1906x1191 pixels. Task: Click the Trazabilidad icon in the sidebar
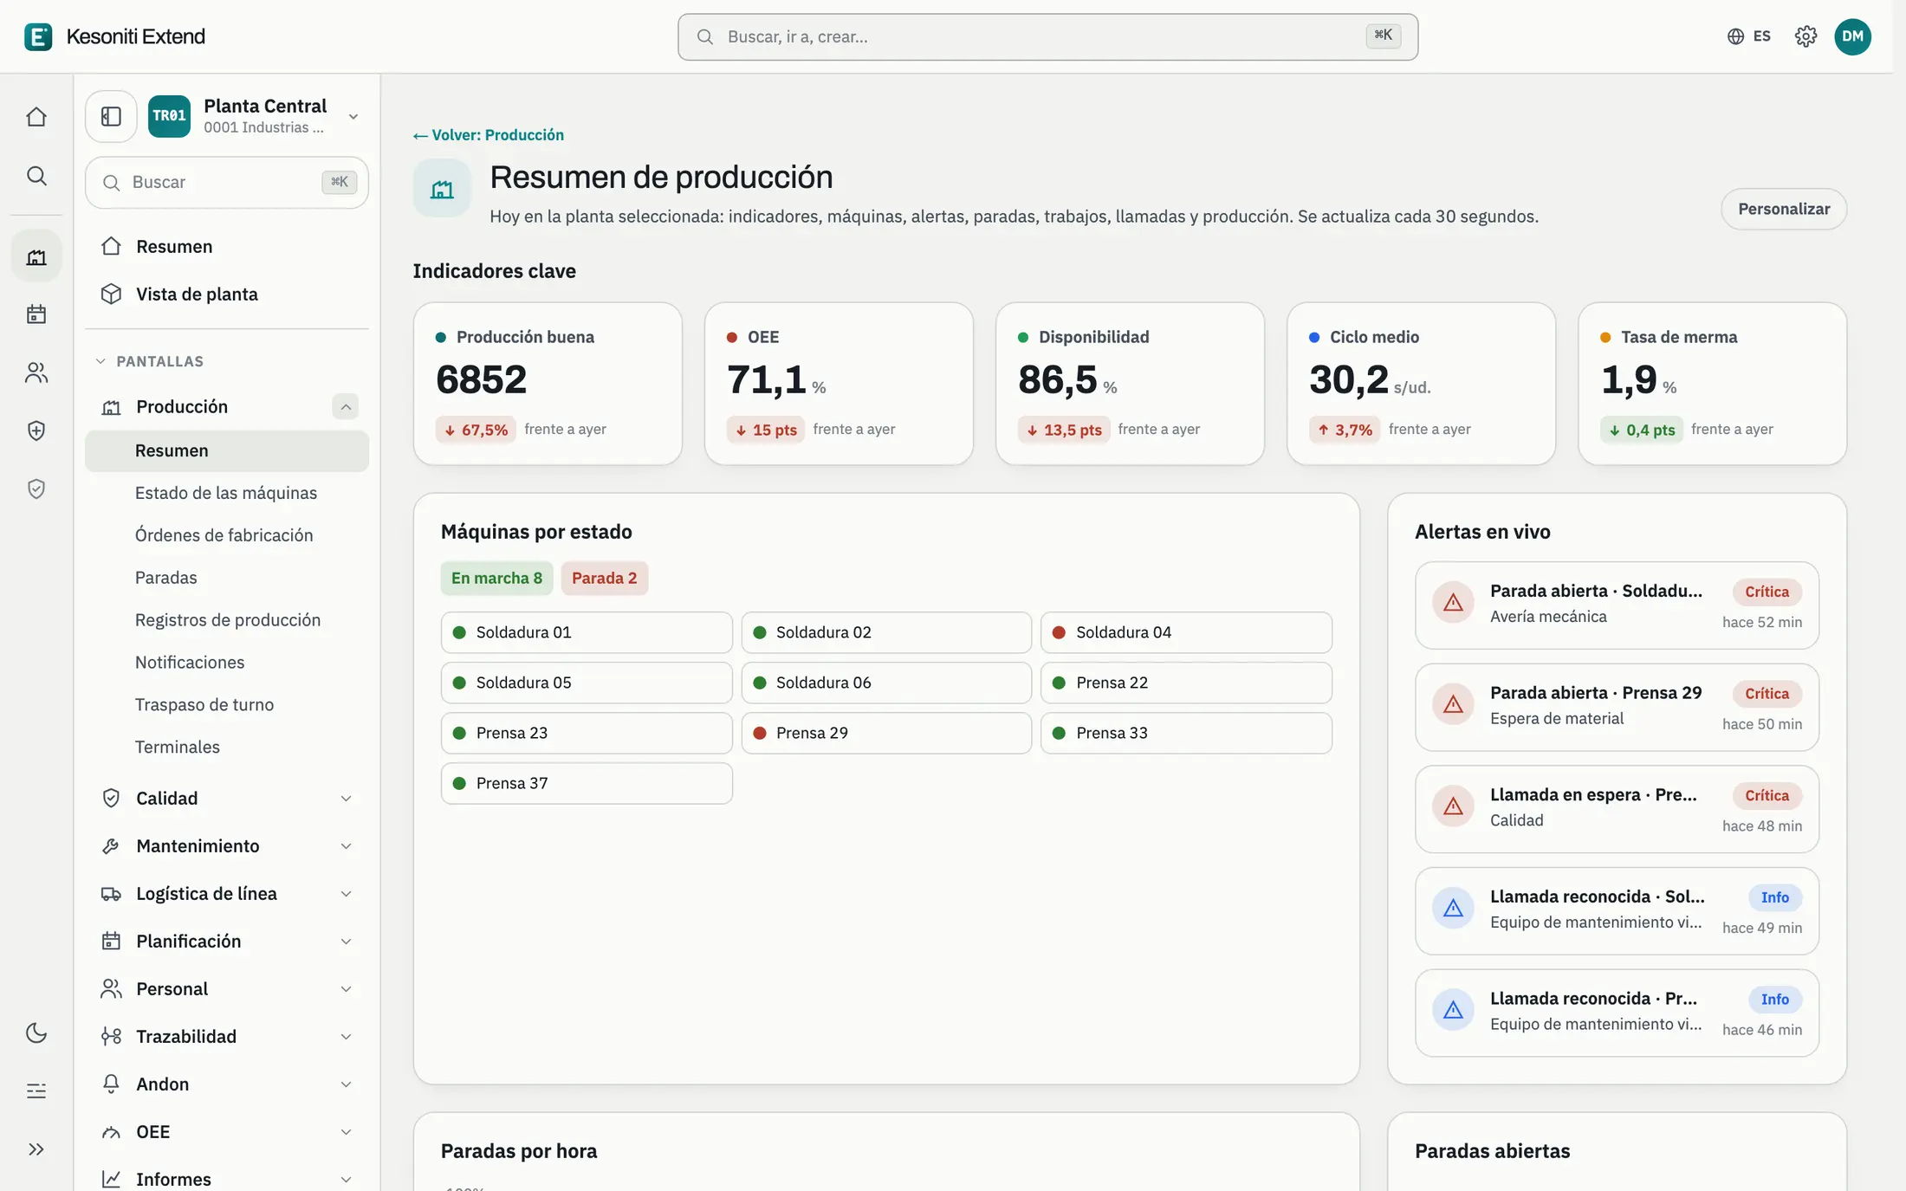pos(111,1036)
